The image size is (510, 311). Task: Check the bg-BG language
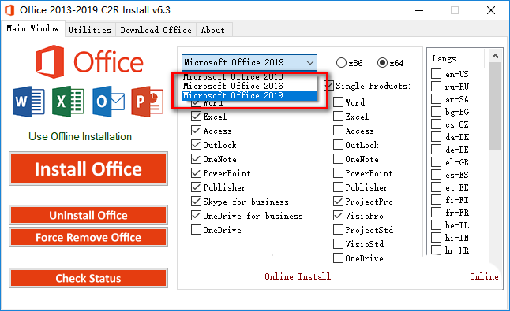click(x=436, y=112)
